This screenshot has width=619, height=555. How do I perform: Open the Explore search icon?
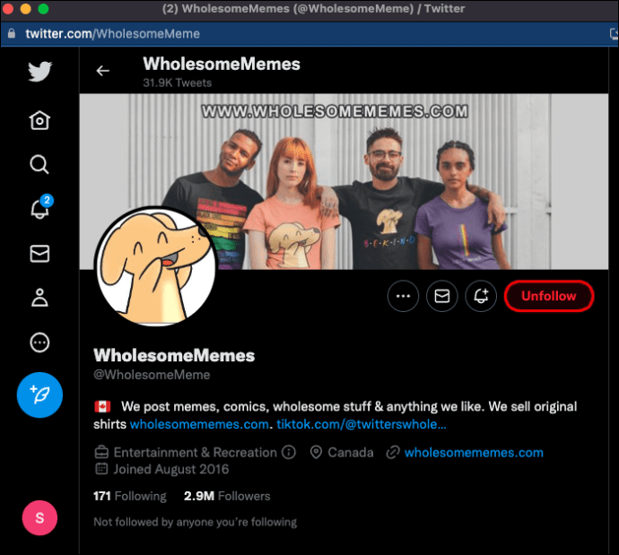click(39, 164)
